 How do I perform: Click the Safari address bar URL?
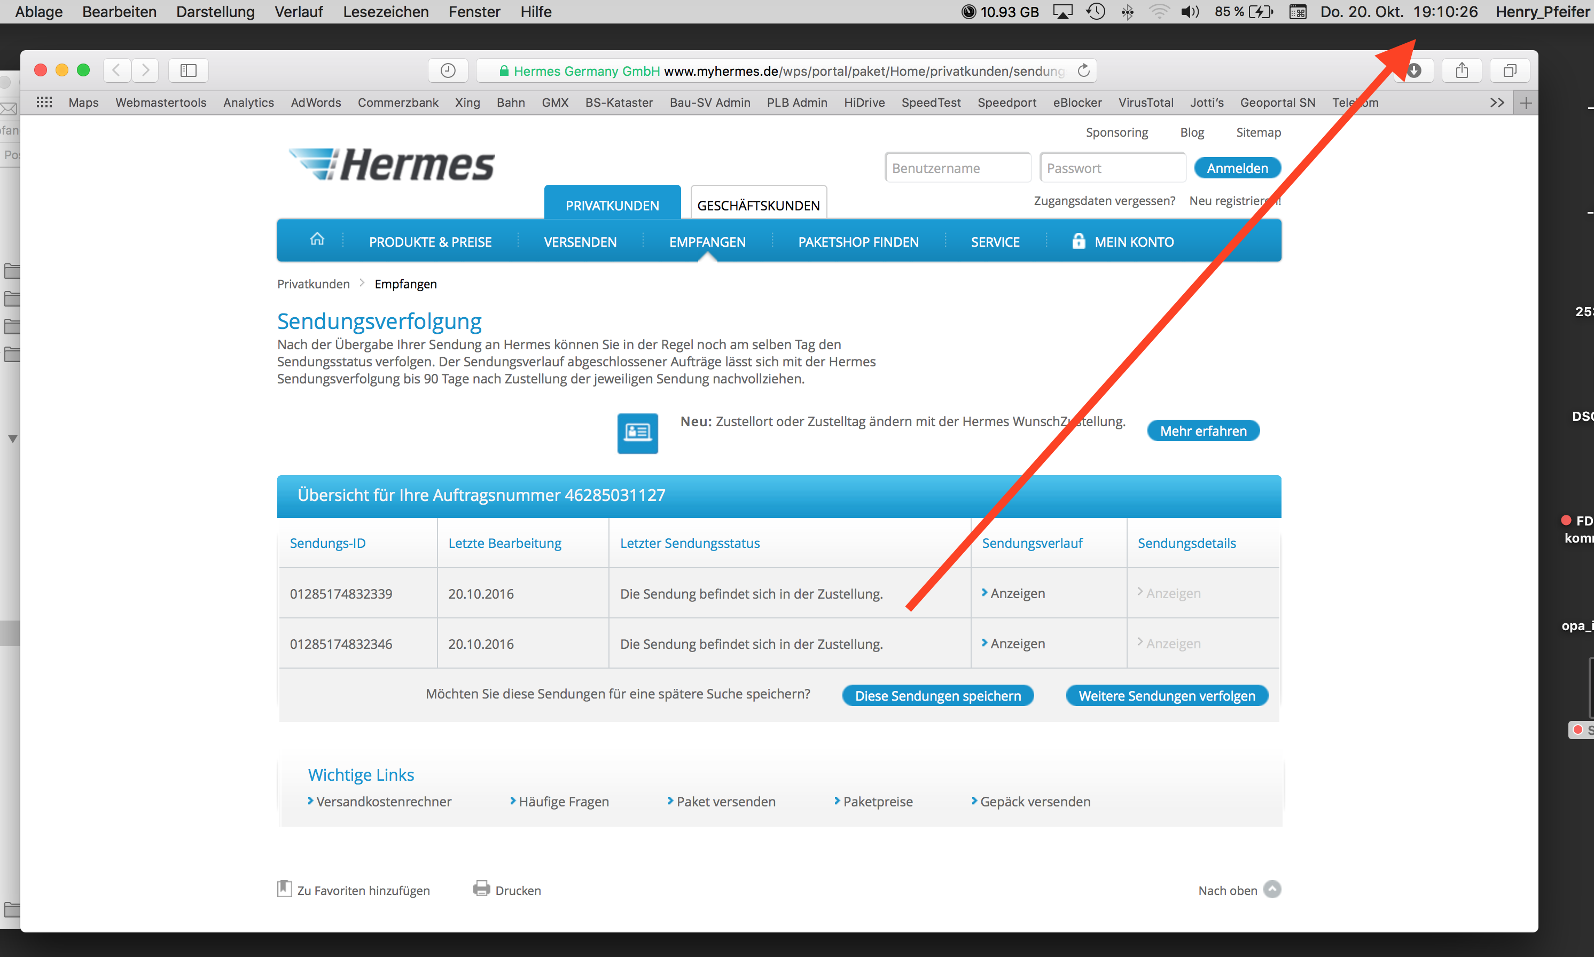[786, 70]
